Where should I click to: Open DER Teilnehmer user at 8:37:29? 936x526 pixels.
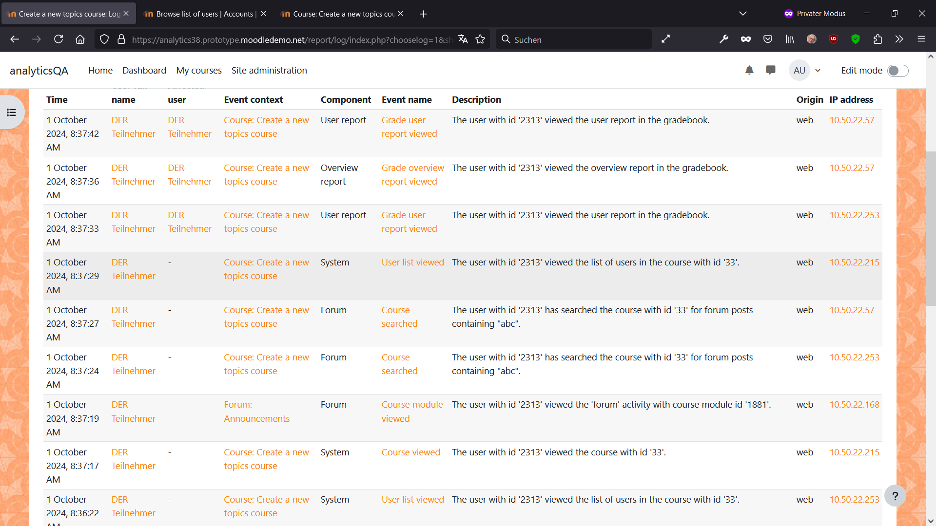[x=133, y=269]
